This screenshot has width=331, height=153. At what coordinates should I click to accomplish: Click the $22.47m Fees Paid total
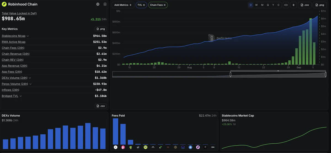click(x=205, y=116)
